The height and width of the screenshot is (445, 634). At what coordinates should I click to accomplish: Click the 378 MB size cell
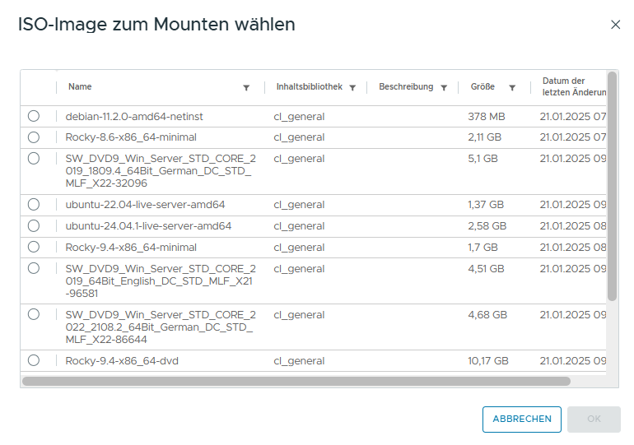pyautogui.click(x=487, y=117)
